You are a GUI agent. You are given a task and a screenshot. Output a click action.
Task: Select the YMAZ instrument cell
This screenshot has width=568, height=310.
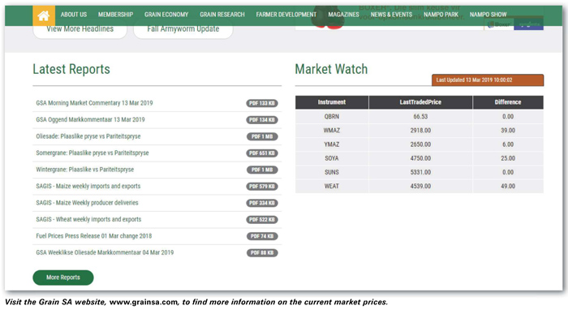pos(332,144)
